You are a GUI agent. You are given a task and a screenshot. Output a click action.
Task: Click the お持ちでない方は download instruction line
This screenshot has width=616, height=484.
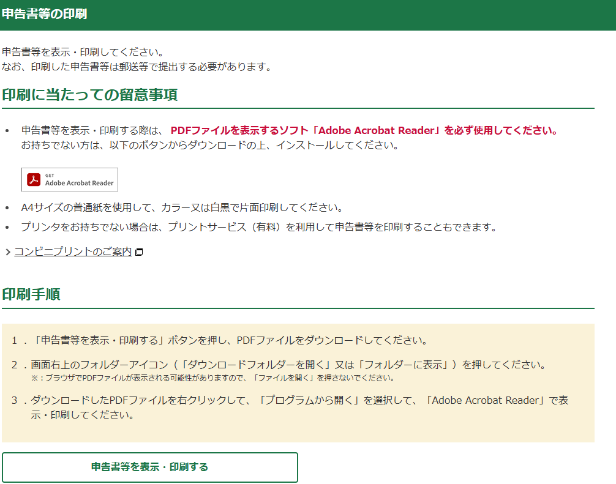(209, 146)
